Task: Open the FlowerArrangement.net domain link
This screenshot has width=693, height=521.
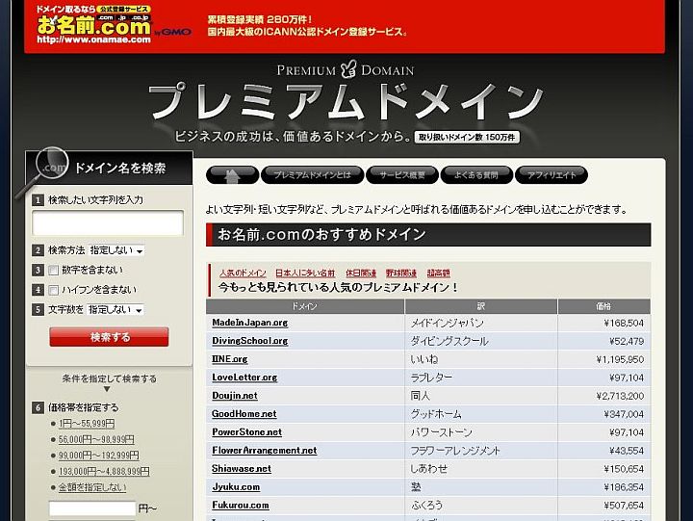Action: coord(265,451)
